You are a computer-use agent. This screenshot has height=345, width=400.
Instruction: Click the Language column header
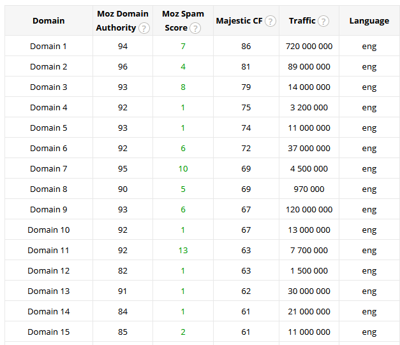[369, 21]
